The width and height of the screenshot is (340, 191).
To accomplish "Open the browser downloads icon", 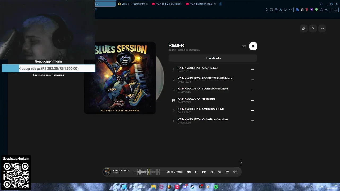I will 331,10.
